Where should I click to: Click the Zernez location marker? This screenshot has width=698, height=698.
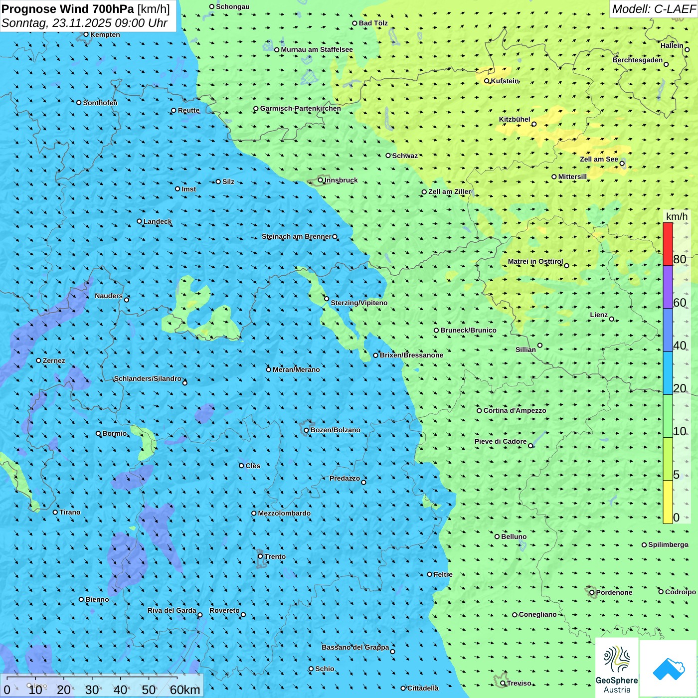tap(38, 360)
